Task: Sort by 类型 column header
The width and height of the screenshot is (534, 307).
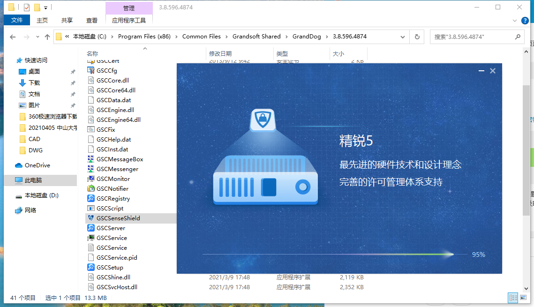Action: 282,54
